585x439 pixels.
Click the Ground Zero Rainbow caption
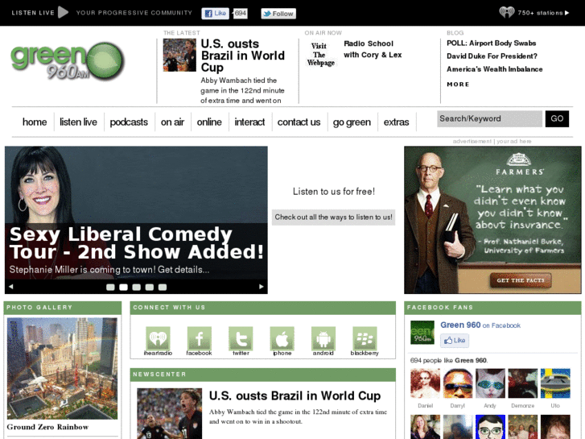pyautogui.click(x=47, y=427)
